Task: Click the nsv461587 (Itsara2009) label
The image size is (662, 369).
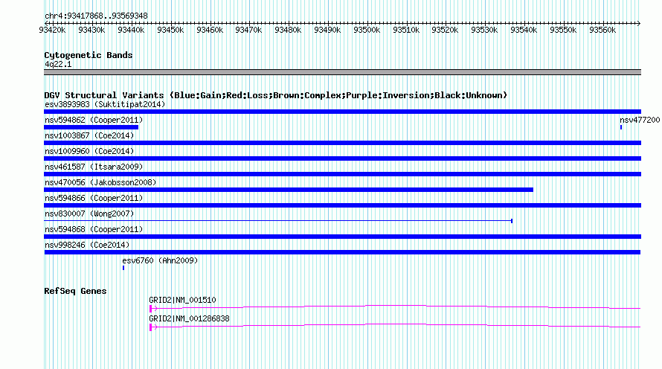Action: click(x=94, y=167)
